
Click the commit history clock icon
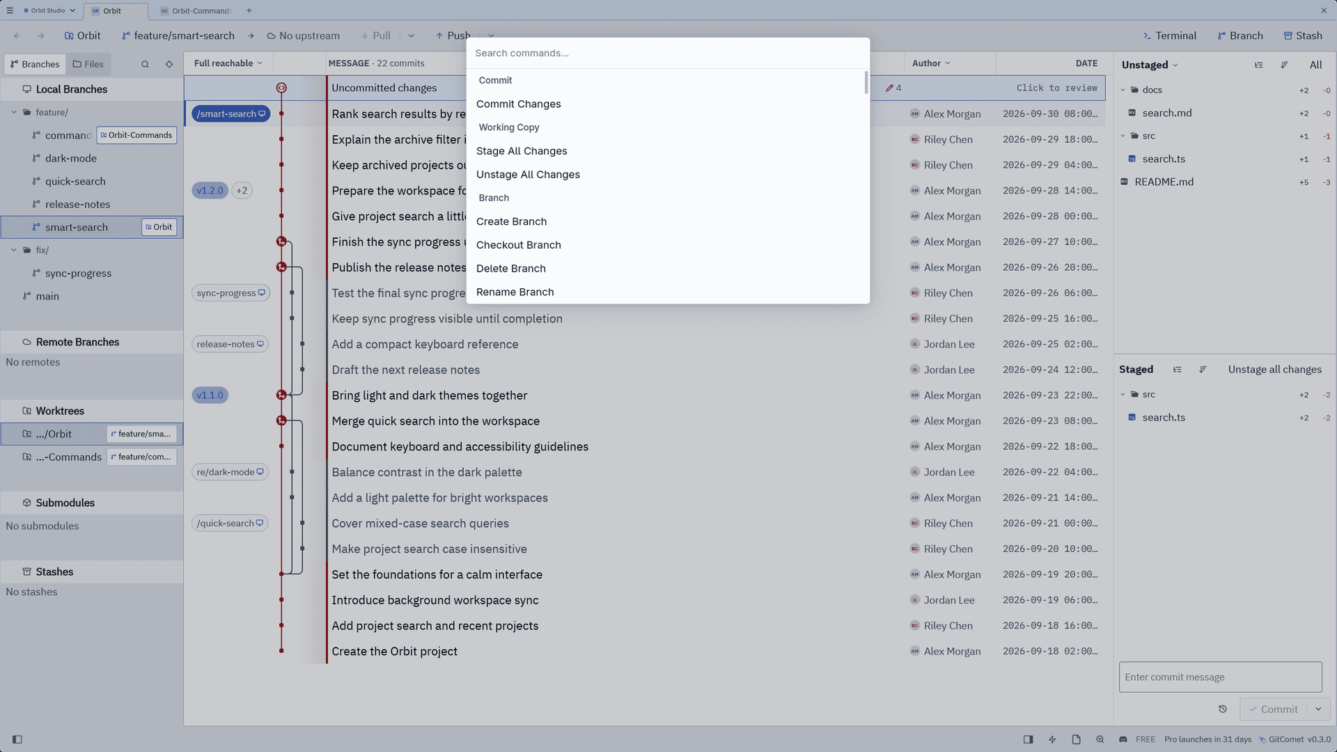click(x=1223, y=709)
